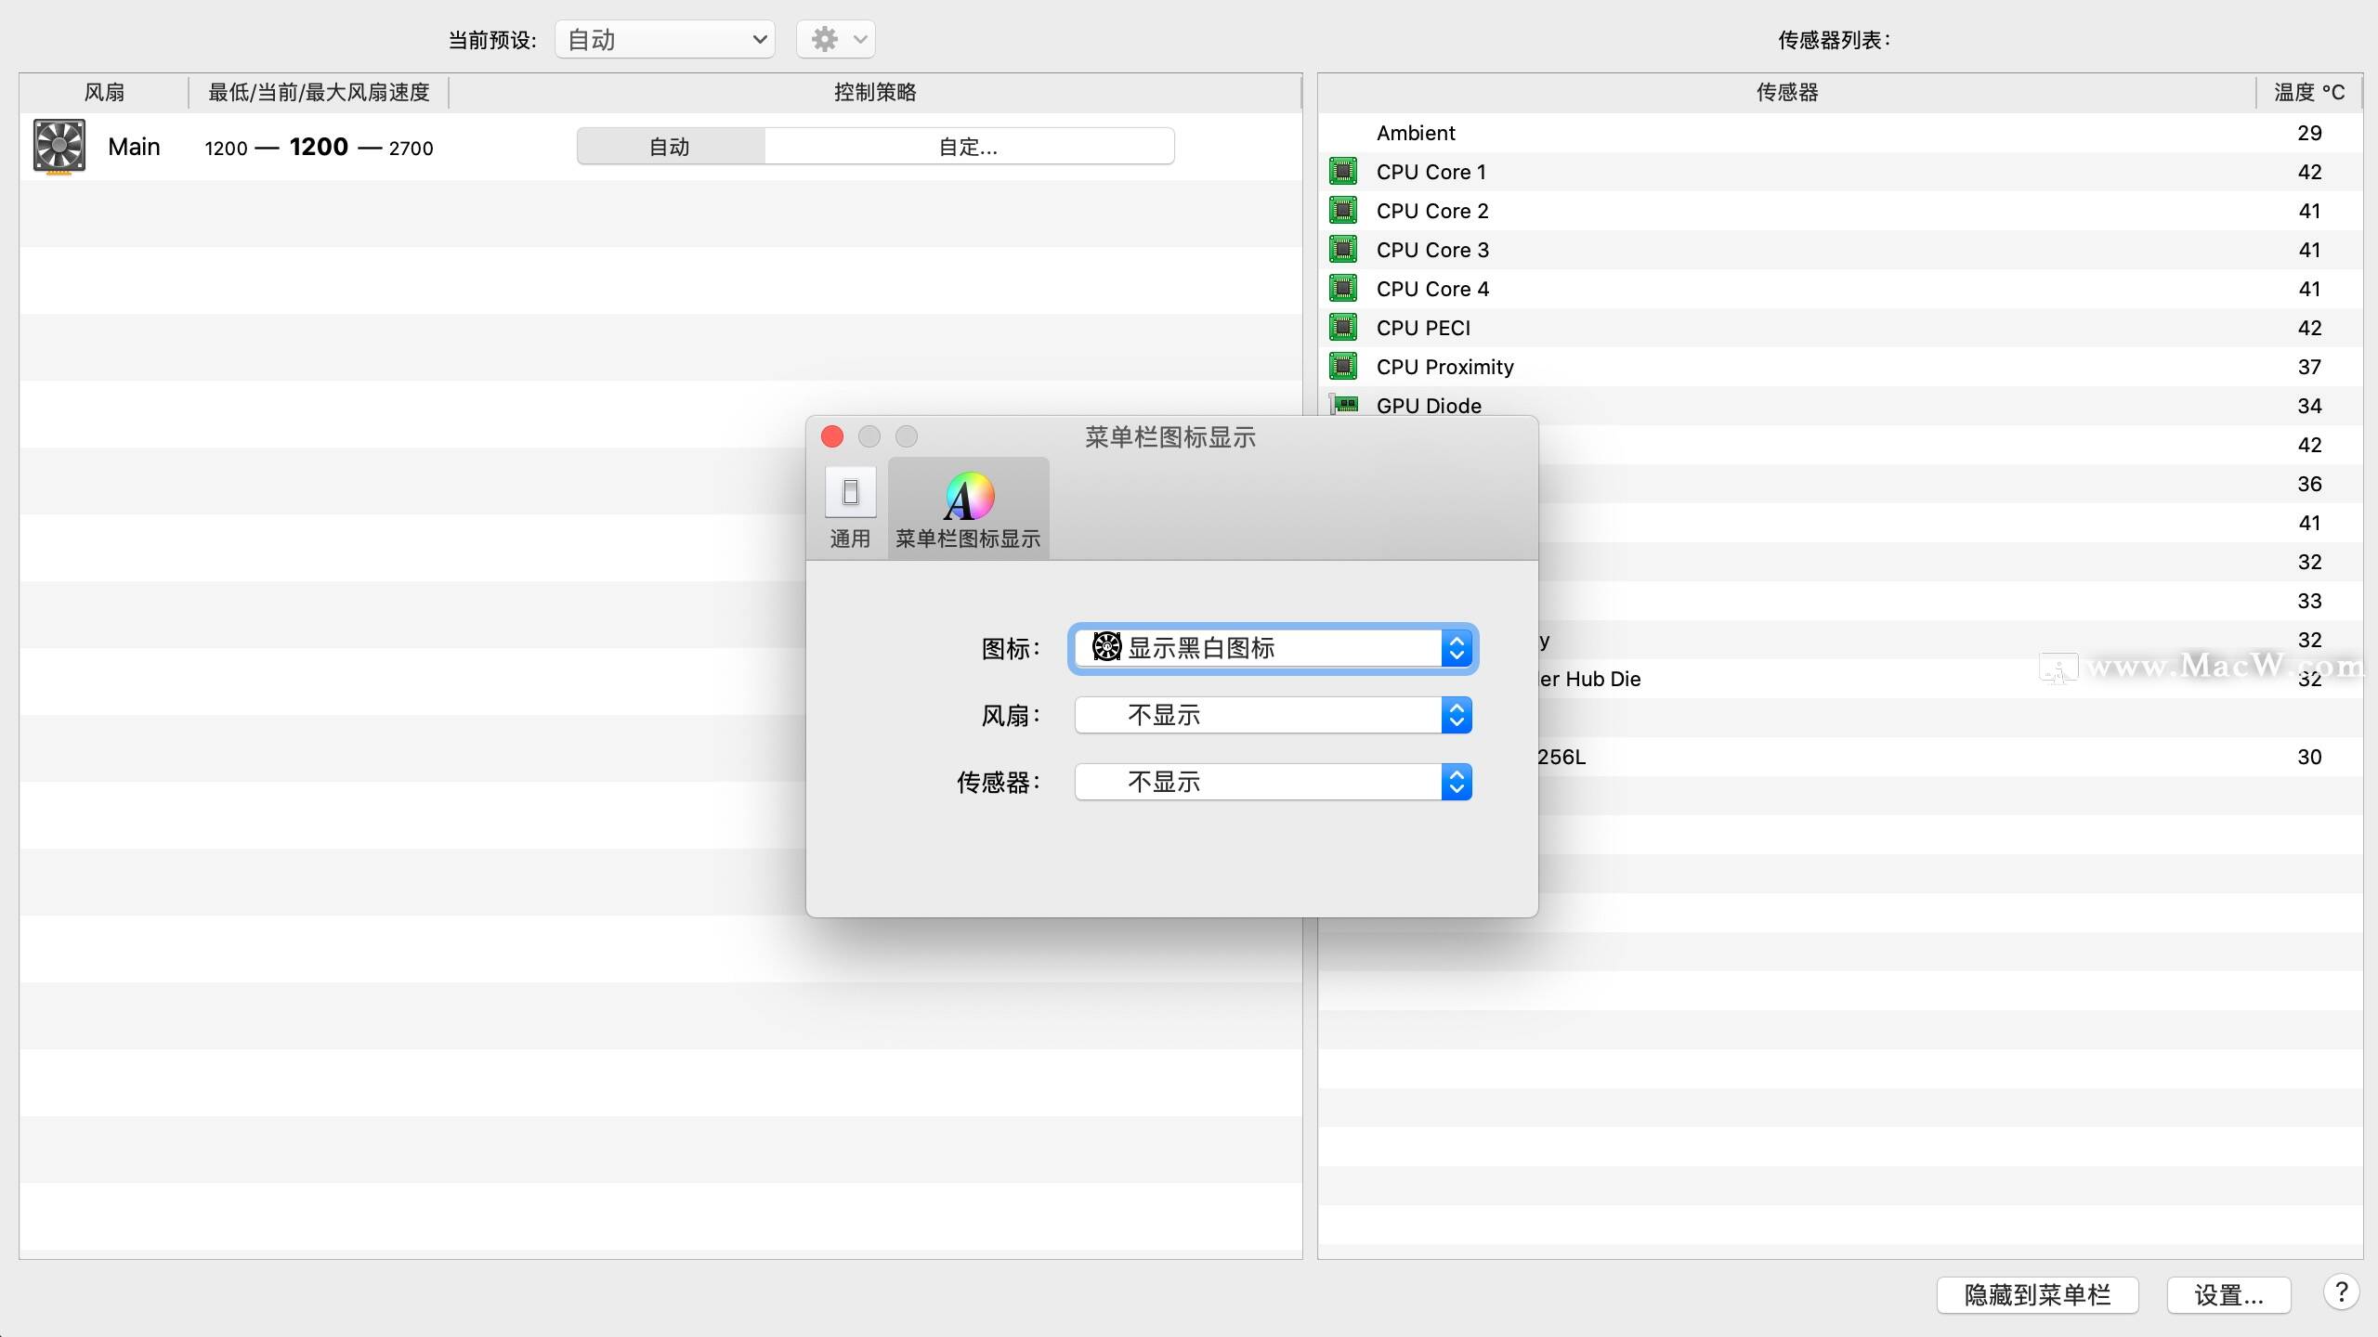The image size is (2378, 1337).
Task: Open the 当前预设 preset dropdown
Action: (665, 39)
